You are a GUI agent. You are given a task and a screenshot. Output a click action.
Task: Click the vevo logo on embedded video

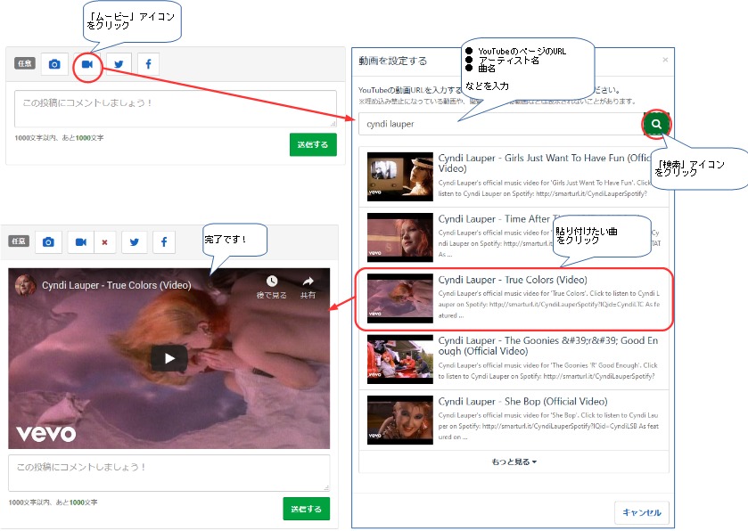pos(46,433)
